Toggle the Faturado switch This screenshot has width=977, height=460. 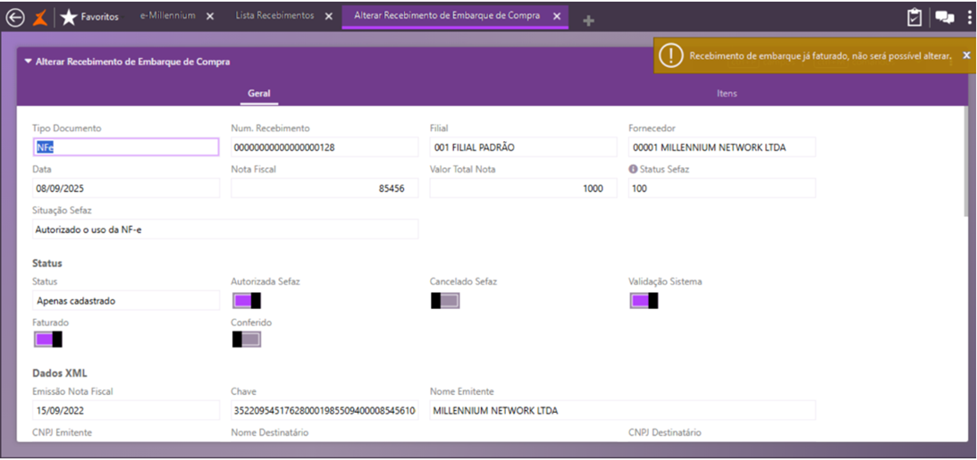47,339
